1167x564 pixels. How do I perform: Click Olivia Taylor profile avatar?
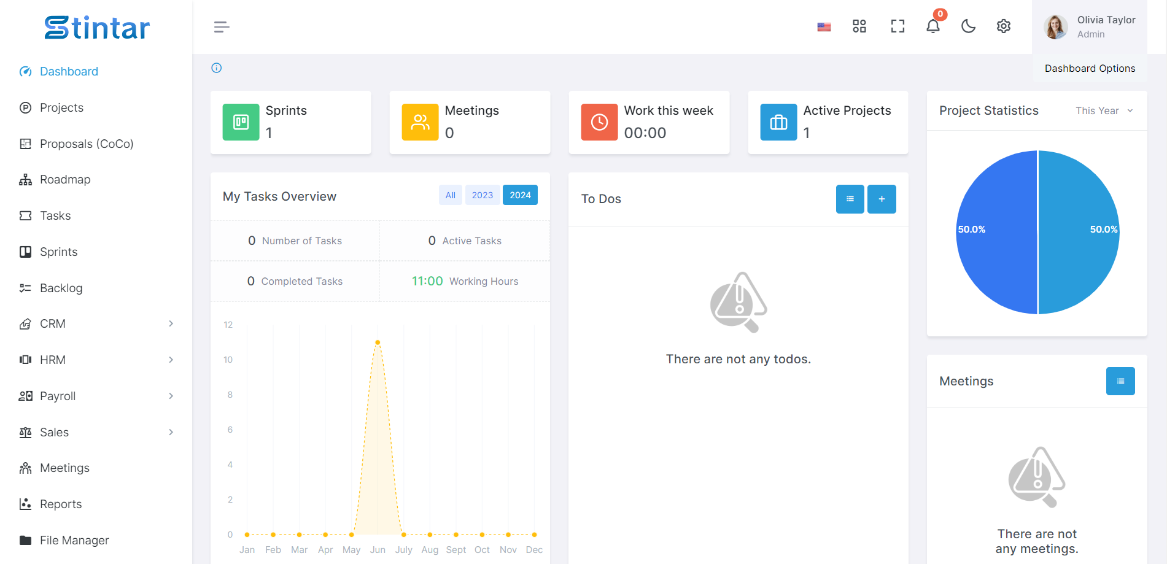click(1055, 27)
